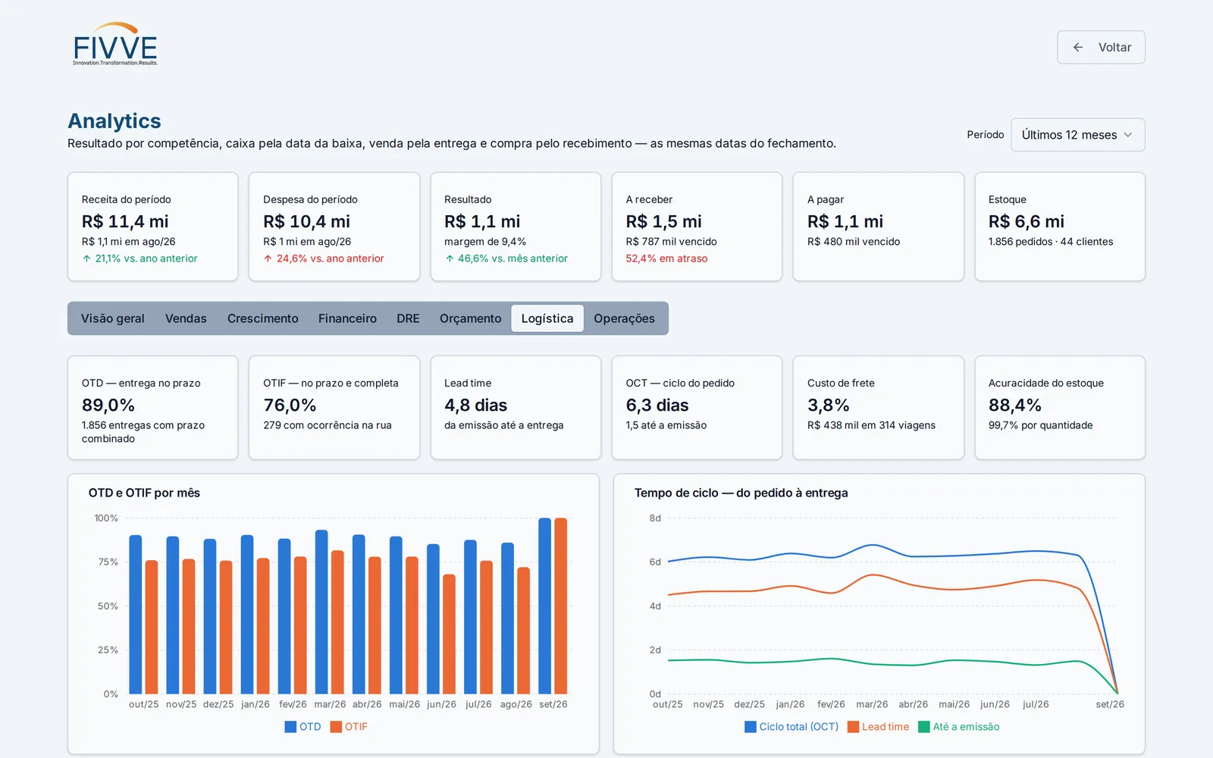
Task: Click the up arrow next to 24,6% vs. ano anterior
Action: click(268, 258)
